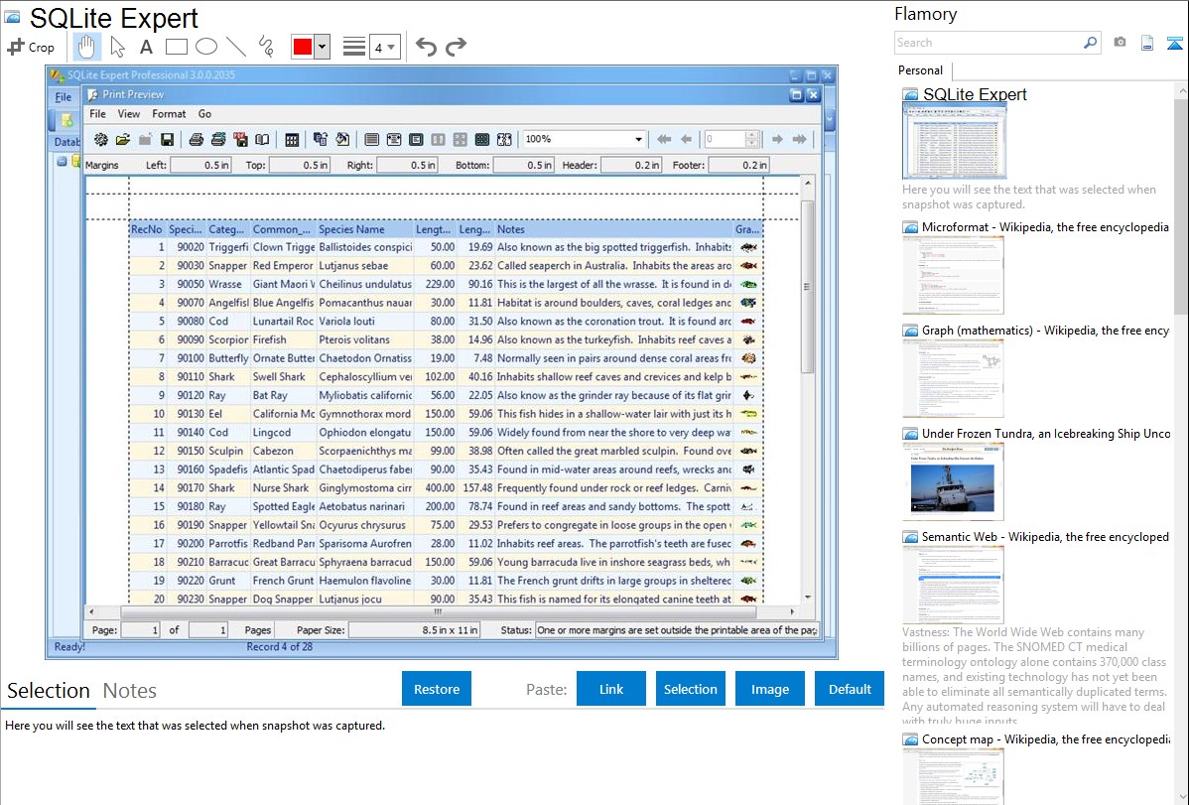Viewport: 1189px width, 805px height.
Task: Pick the ellipse drawing tool
Action: [x=205, y=47]
